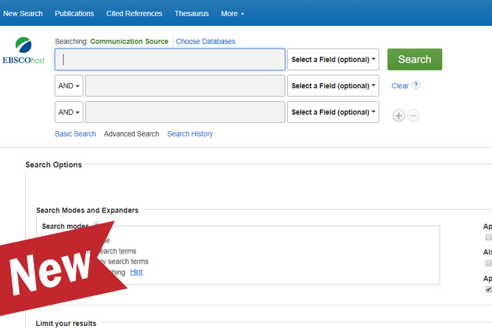Click the help question mark beside Clear
Viewport: 492px width, 328px height.
click(415, 85)
